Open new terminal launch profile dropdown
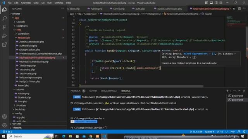This screenshot has height=139, width=248. coord(231,91)
